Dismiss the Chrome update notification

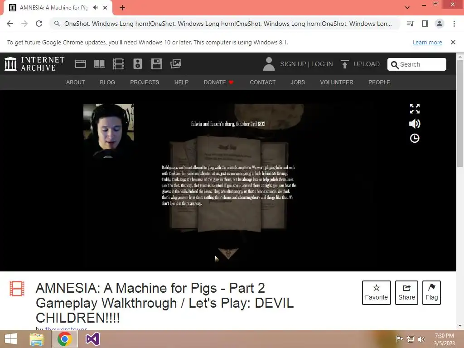point(453,42)
